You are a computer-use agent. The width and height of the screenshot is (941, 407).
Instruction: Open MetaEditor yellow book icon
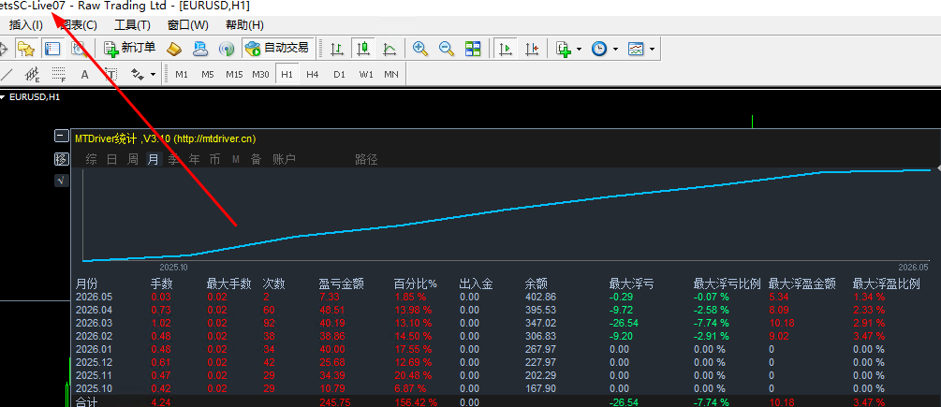click(173, 49)
